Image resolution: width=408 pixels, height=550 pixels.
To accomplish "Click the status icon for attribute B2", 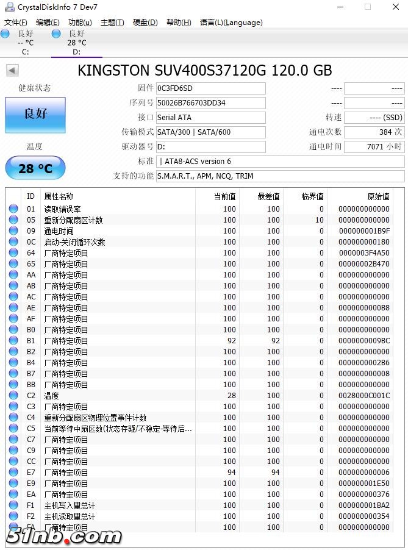I will tap(13, 351).
